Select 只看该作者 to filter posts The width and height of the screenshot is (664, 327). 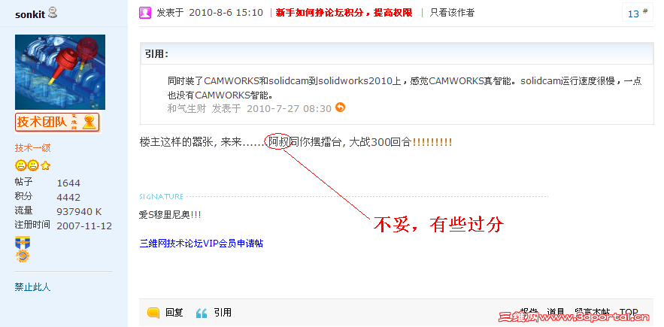click(x=452, y=13)
